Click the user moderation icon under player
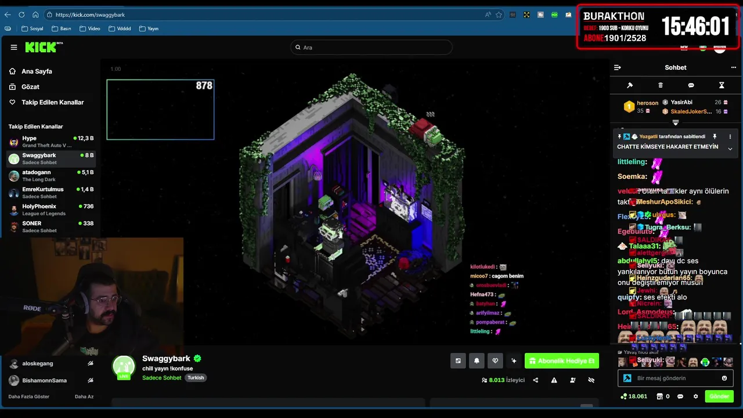Image resolution: width=743 pixels, height=418 pixels. coord(573,380)
